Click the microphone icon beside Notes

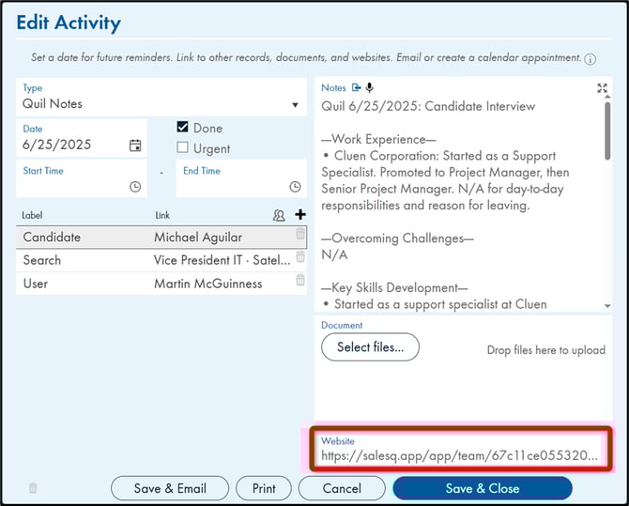coord(370,87)
